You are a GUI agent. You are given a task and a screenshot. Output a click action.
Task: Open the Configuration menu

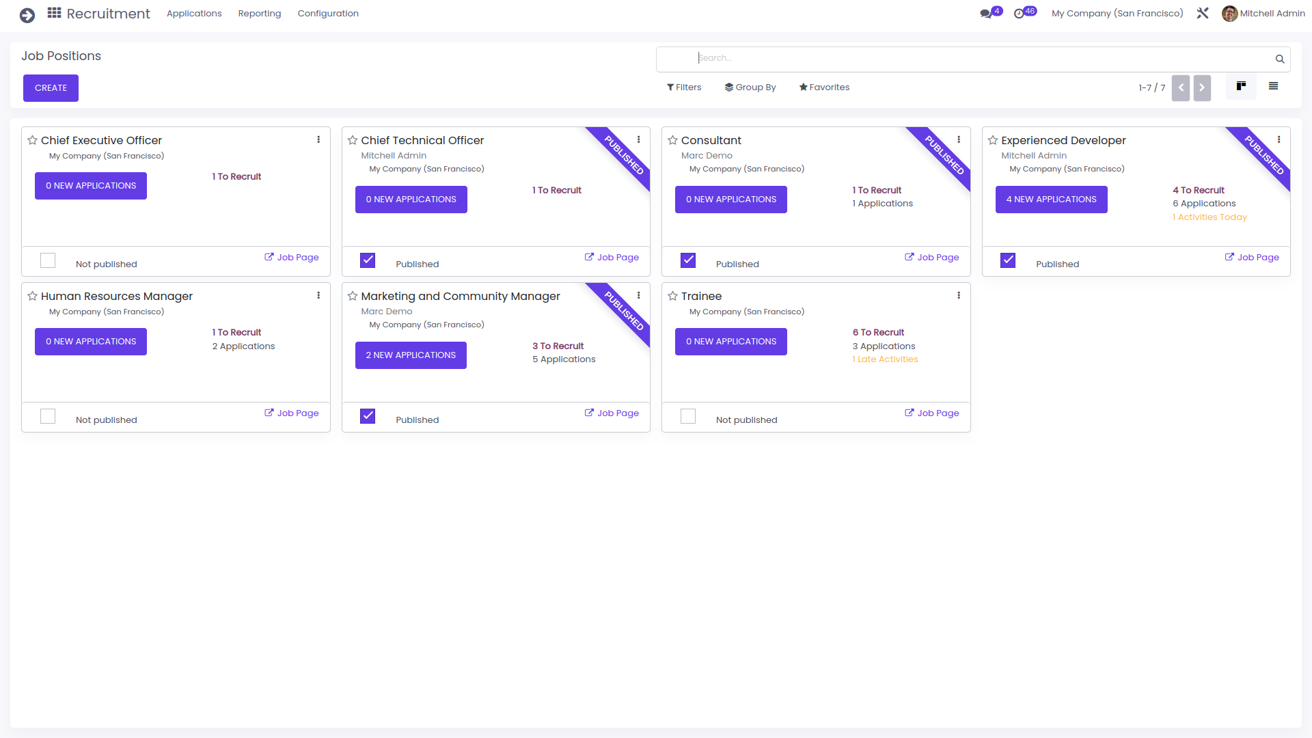tap(328, 13)
